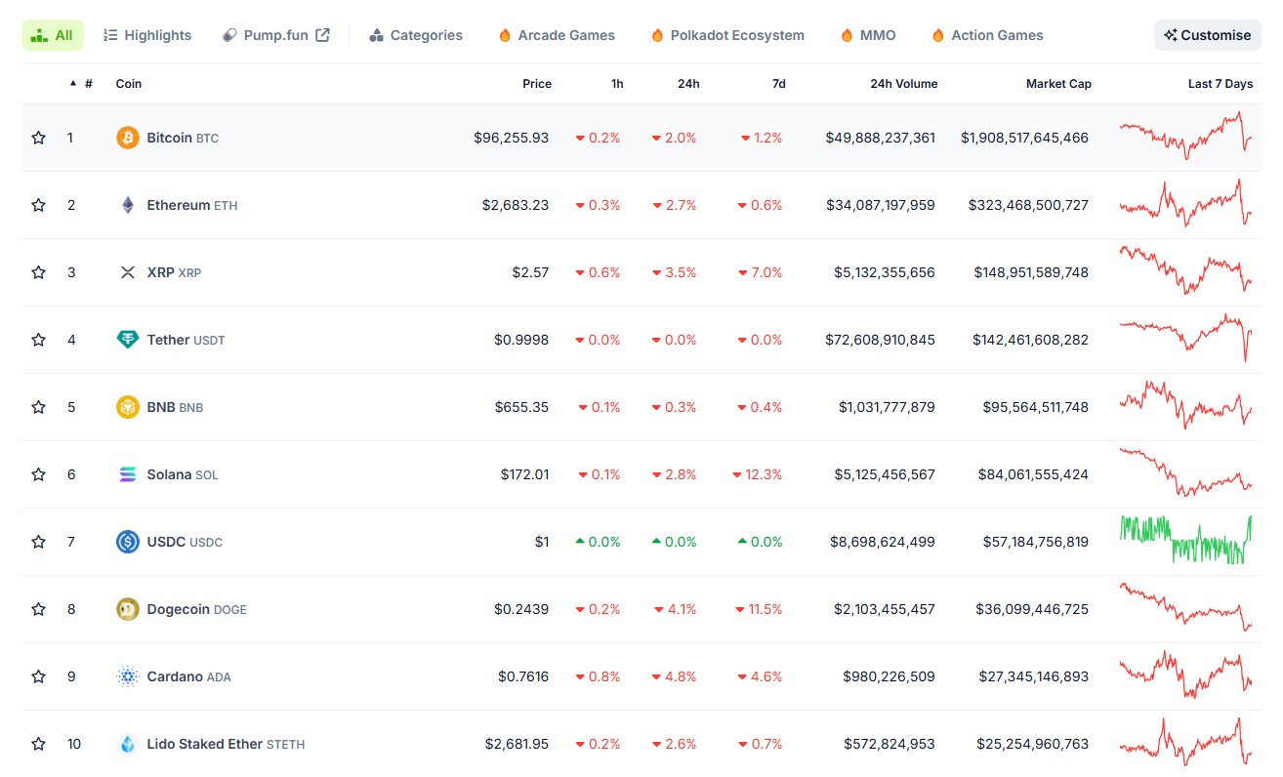Click the Ethereum logo icon
Viewport: 1283px width, 777px height.
point(128,205)
